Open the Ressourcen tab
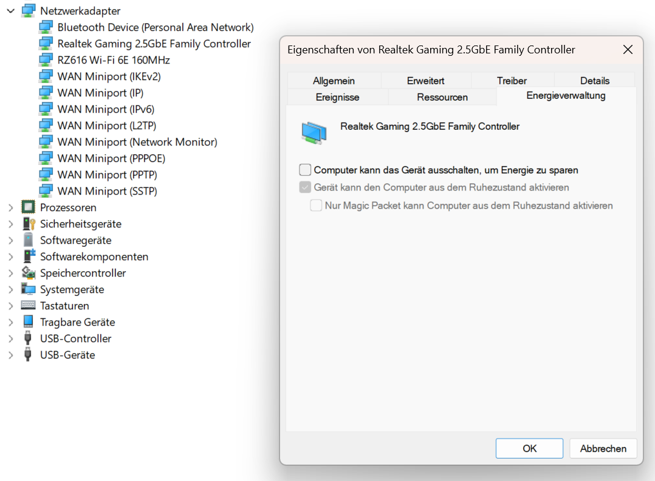The image size is (655, 481). tap(442, 97)
